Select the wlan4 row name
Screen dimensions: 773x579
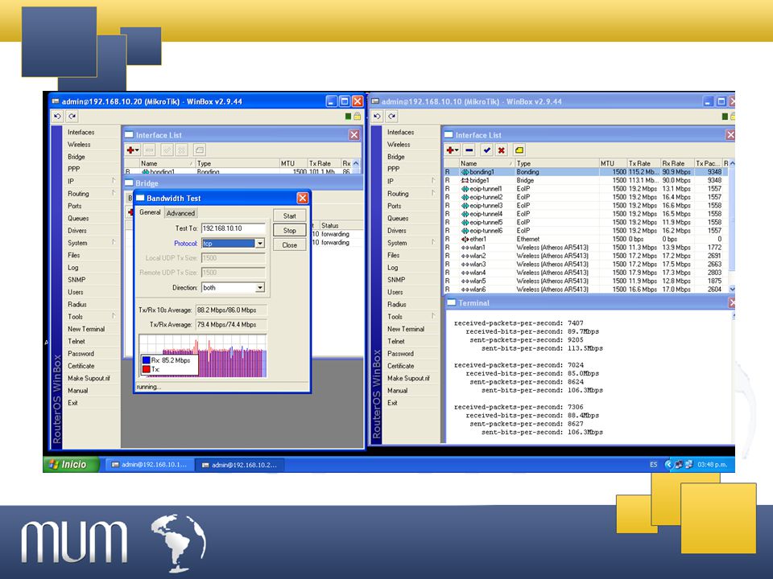coord(477,273)
